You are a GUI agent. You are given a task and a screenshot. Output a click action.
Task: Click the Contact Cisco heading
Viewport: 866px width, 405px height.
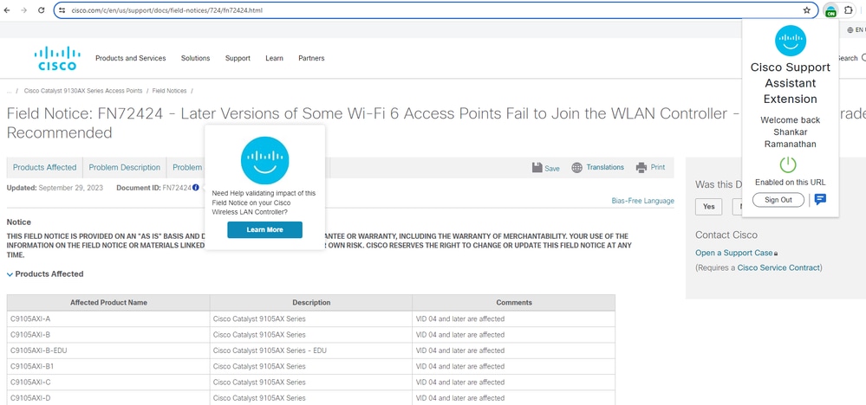point(726,235)
